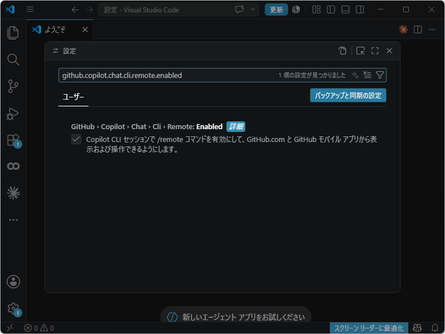The image size is (445, 334).
Task: Toggle bottom panel visibility
Action: coord(345,9)
